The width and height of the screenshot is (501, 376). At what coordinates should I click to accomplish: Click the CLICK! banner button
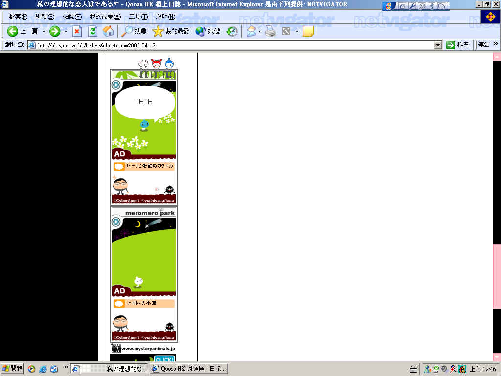click(165, 359)
